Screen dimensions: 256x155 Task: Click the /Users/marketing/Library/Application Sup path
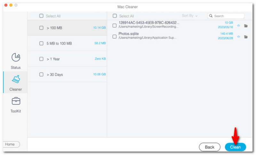148,38
